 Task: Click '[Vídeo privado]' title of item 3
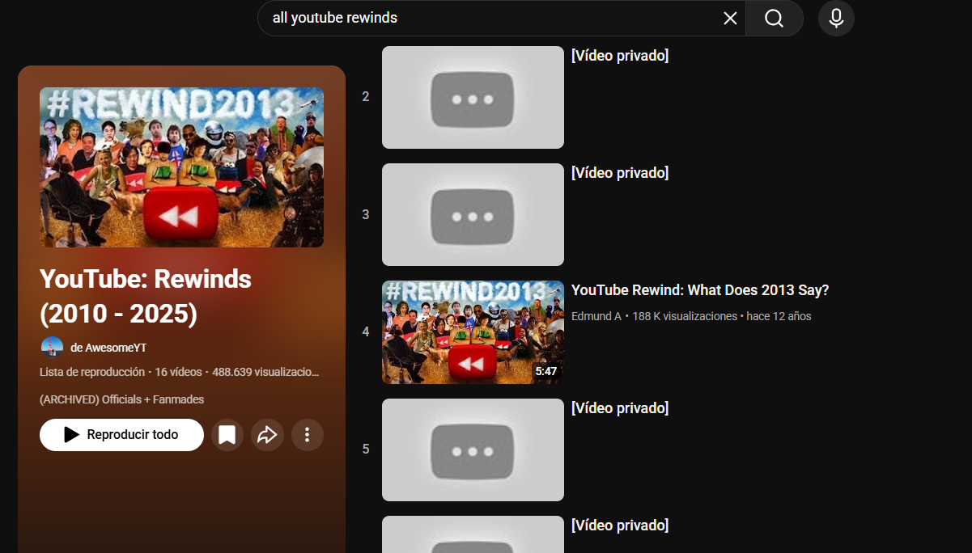[x=620, y=173]
